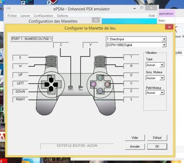Click the Vider button

coord(135,138)
